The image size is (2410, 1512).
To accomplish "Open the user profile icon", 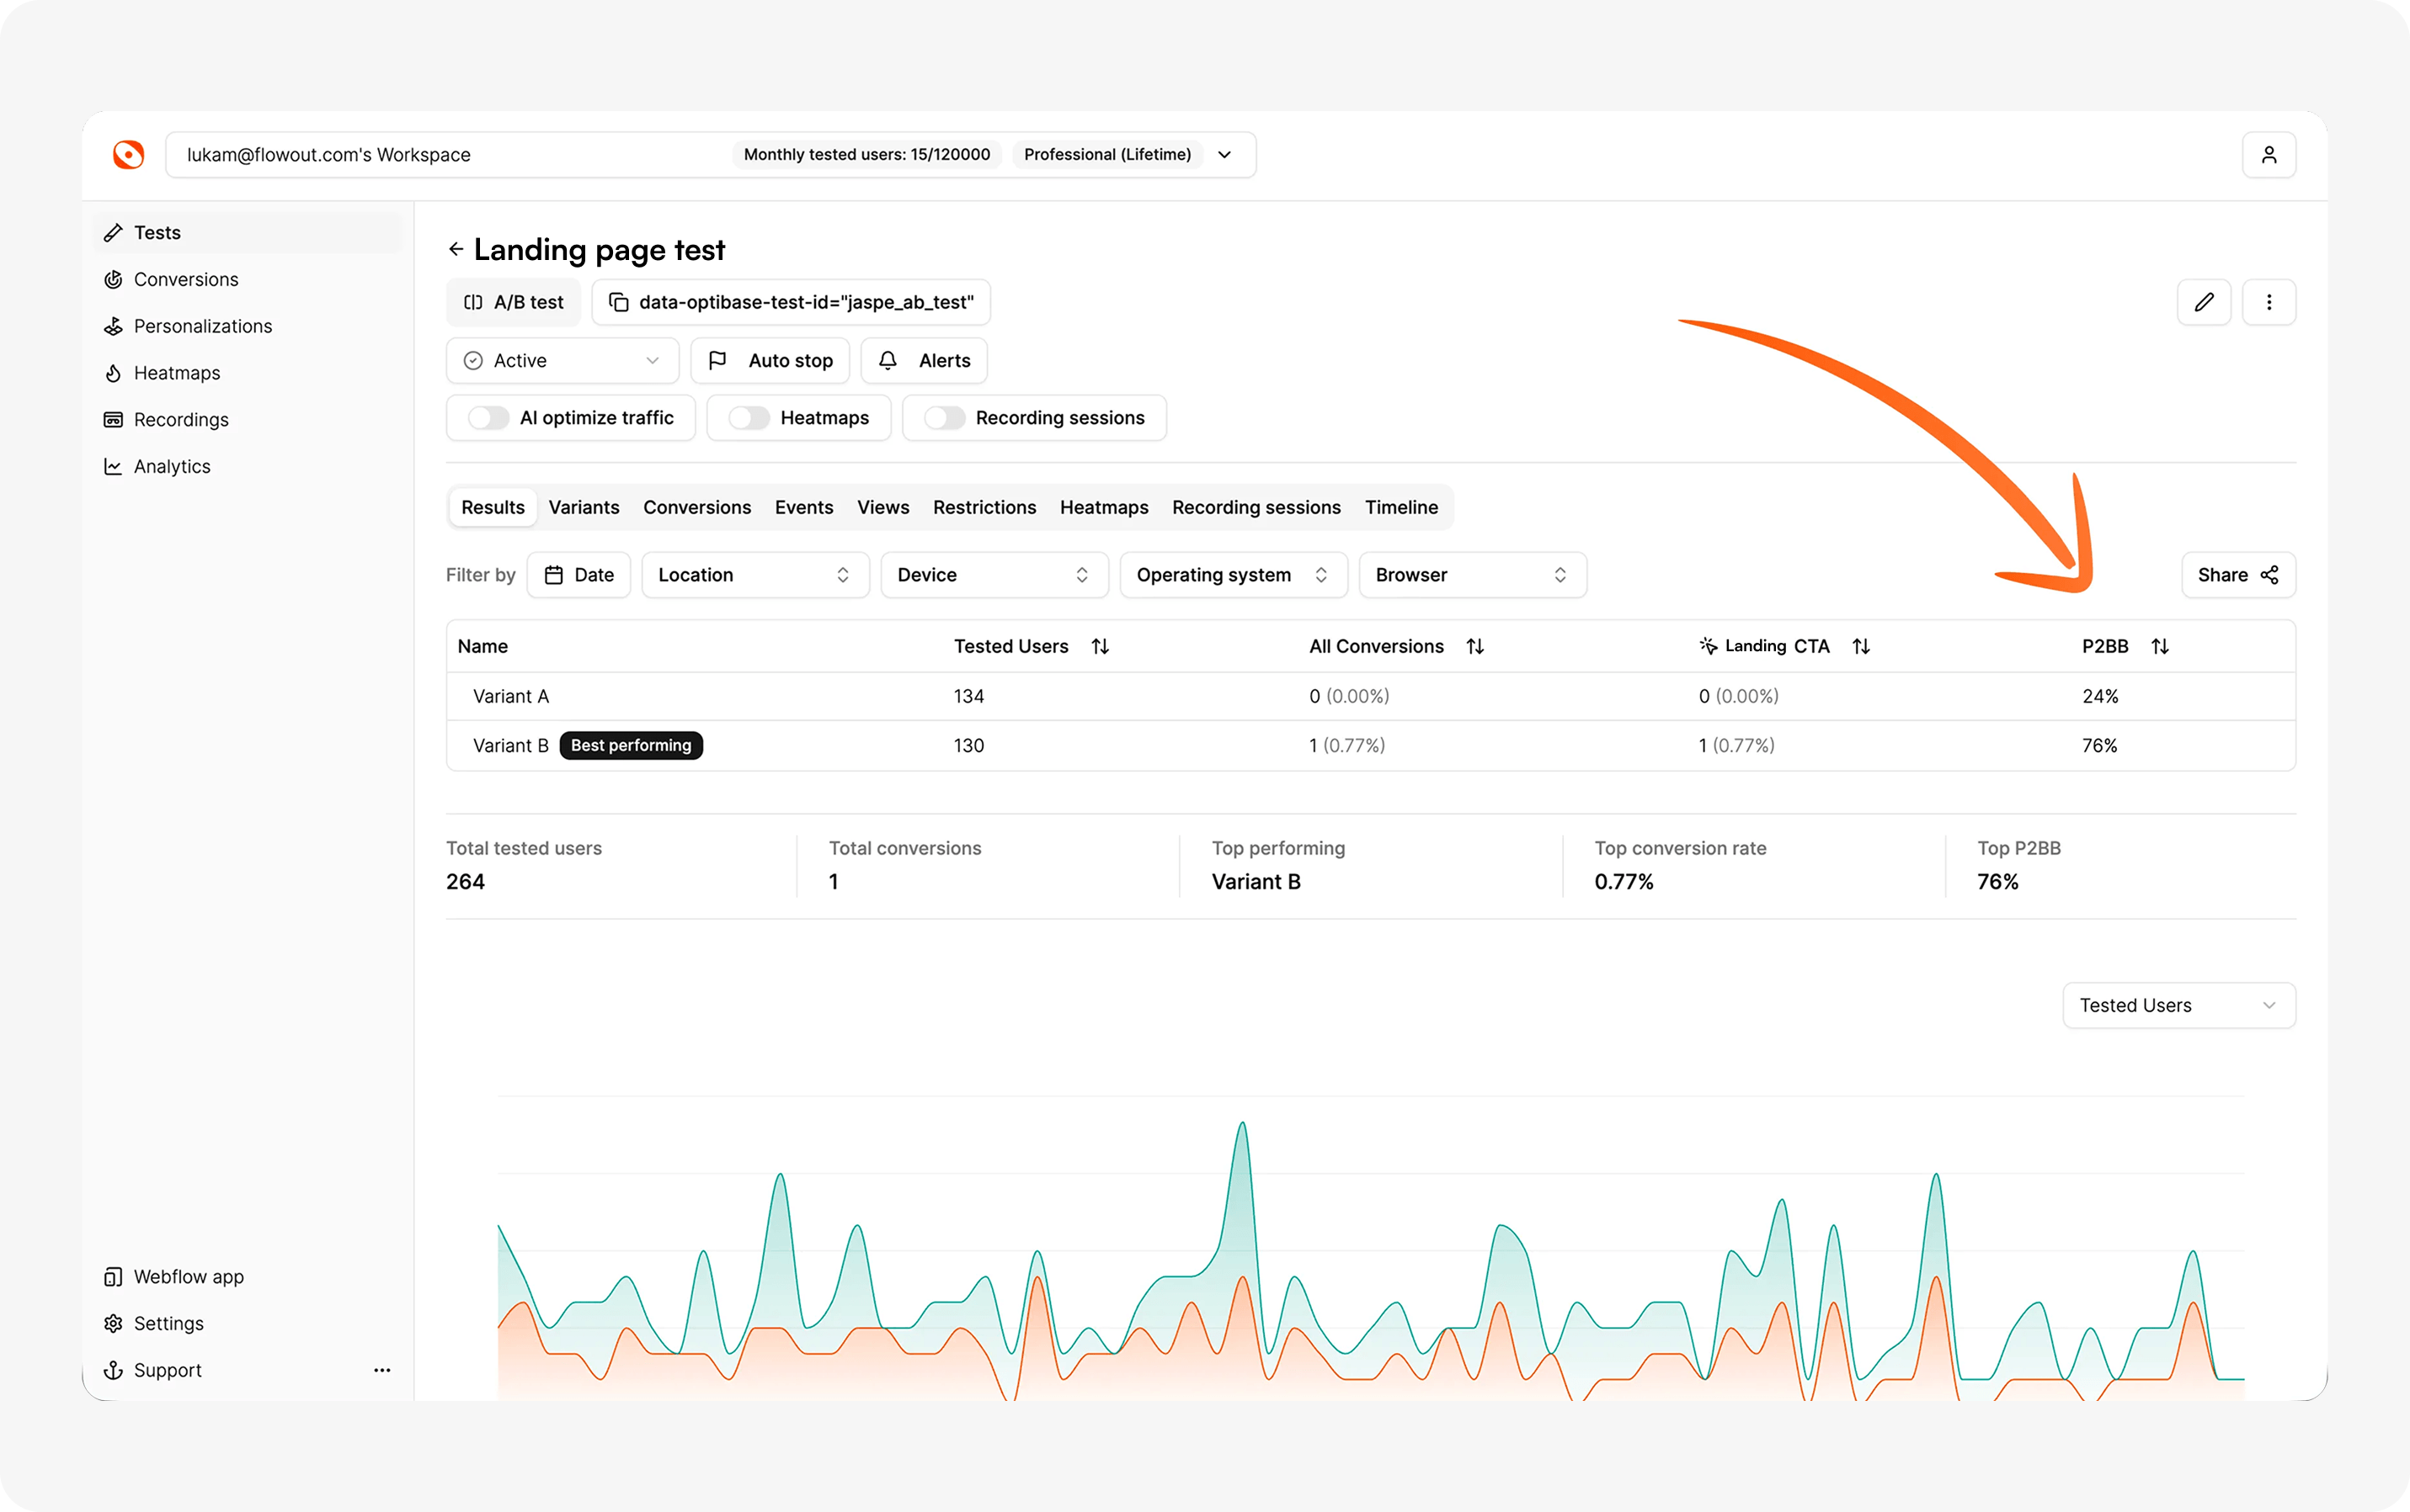I will tap(2269, 155).
